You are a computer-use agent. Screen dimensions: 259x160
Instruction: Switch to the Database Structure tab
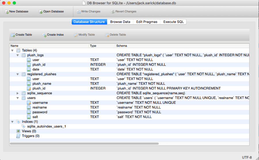[x=89, y=22]
